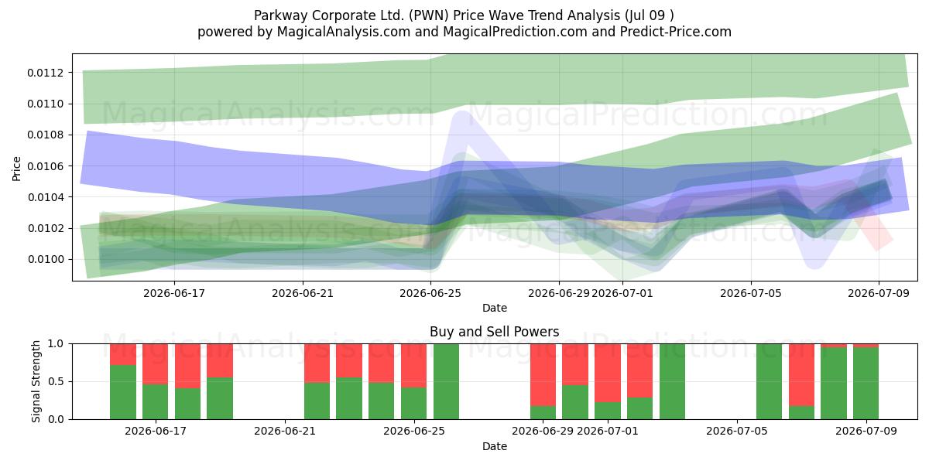The image size is (929, 464).
Task: Click the green buy segment for 2026-06-16
Action: coord(123,392)
